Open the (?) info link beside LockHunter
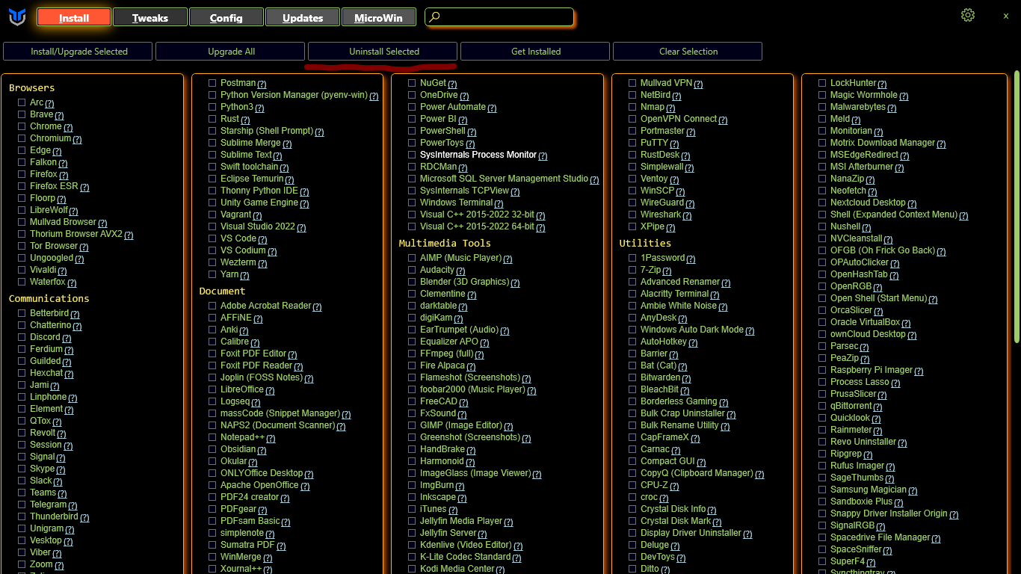Image resolution: width=1021 pixels, height=574 pixels. [882, 84]
